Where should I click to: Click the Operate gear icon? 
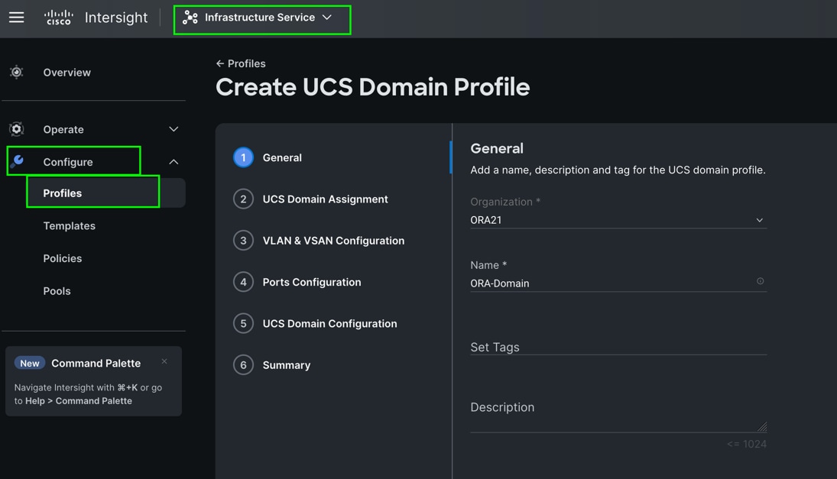pyautogui.click(x=17, y=129)
